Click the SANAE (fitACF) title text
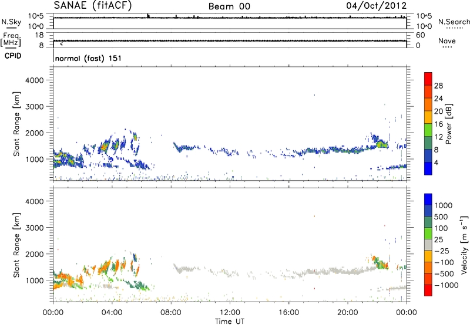This screenshot has height=325, width=470. (x=93, y=5)
